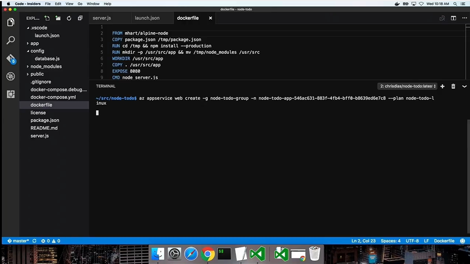Toggle terminal panel with chevron arrow
The height and width of the screenshot is (264, 470).
pyautogui.click(x=464, y=86)
